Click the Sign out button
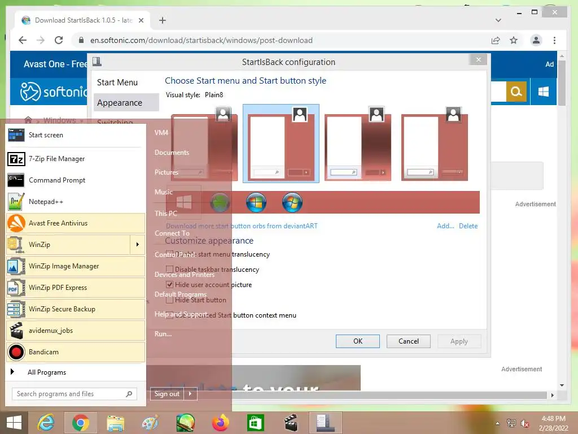 click(x=167, y=394)
